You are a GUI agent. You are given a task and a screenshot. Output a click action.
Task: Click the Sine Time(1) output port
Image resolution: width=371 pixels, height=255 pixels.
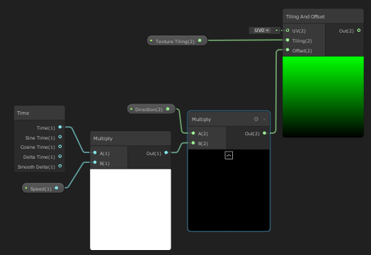pyautogui.click(x=60, y=137)
